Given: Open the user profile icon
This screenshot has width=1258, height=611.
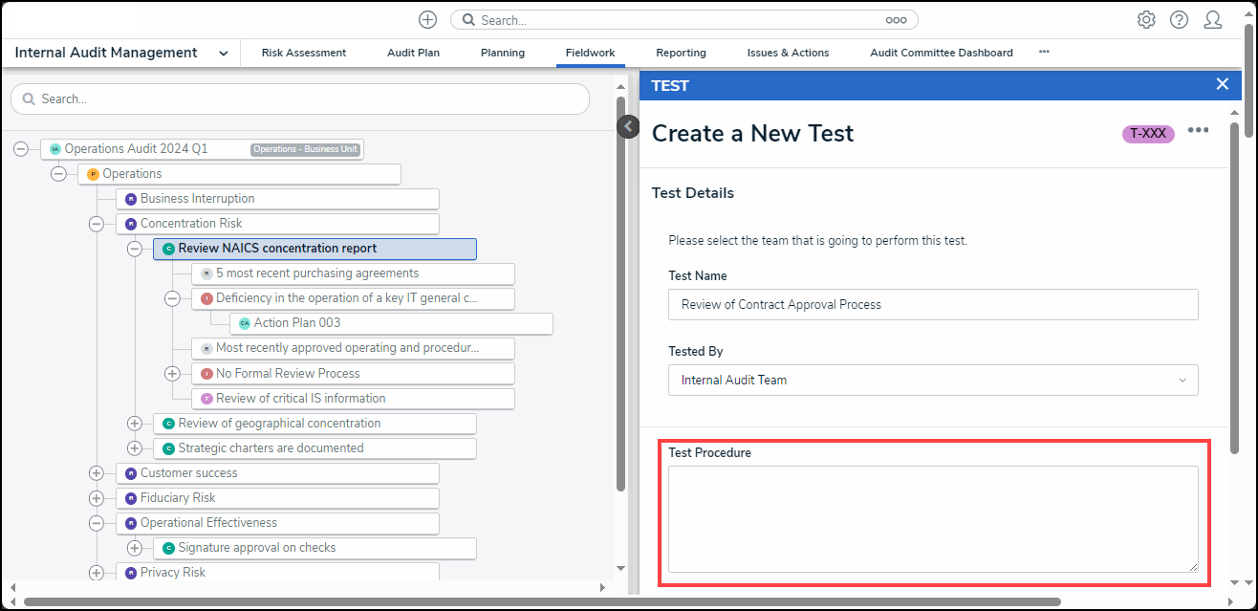Looking at the screenshot, I should click(x=1213, y=20).
